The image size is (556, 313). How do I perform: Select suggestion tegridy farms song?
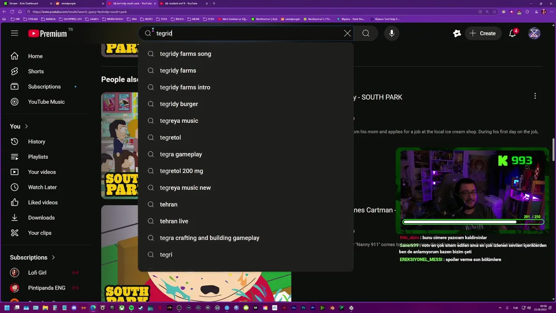pyautogui.click(x=246, y=54)
